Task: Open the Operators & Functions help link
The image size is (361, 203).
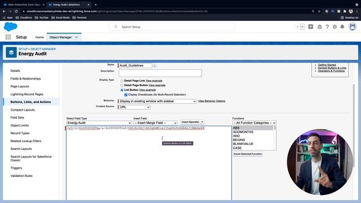Action: coord(331,71)
